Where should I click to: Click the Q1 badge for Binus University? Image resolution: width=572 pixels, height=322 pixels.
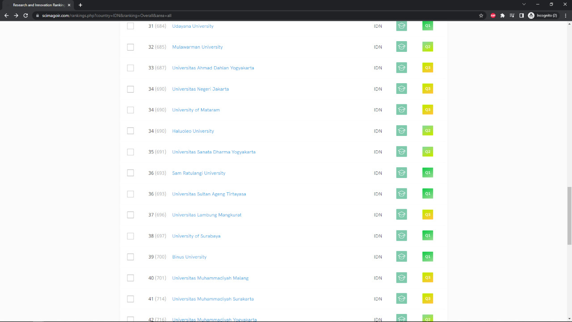coord(428,257)
